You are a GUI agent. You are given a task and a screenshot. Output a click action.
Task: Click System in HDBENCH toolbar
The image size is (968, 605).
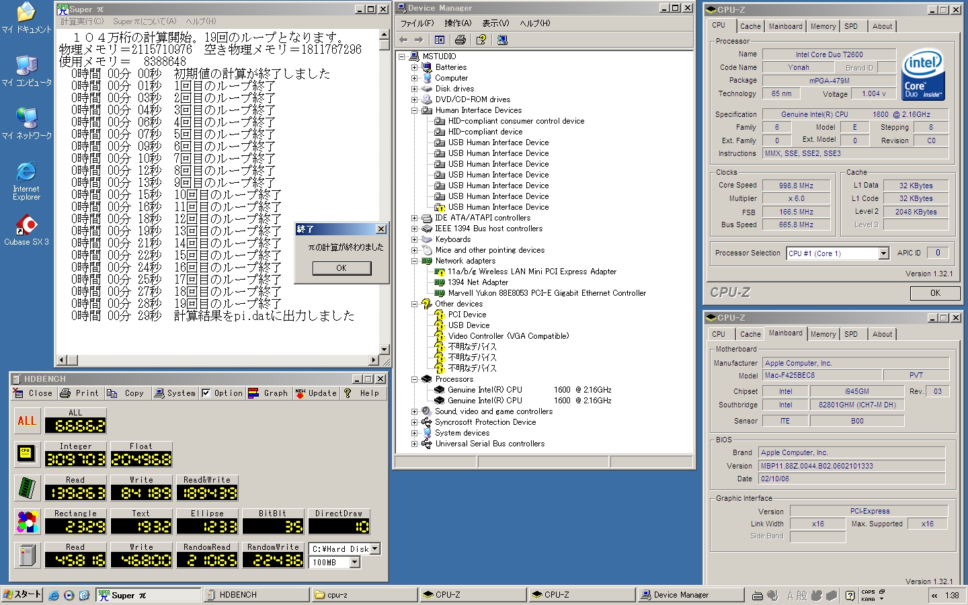(x=175, y=393)
